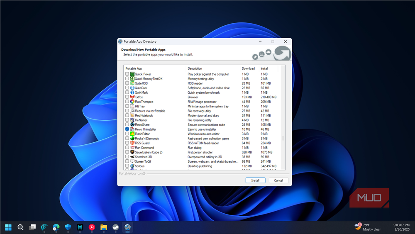This screenshot has height=234, width=415.
Task: Click the Scorched 3D game icon
Action: (132, 157)
